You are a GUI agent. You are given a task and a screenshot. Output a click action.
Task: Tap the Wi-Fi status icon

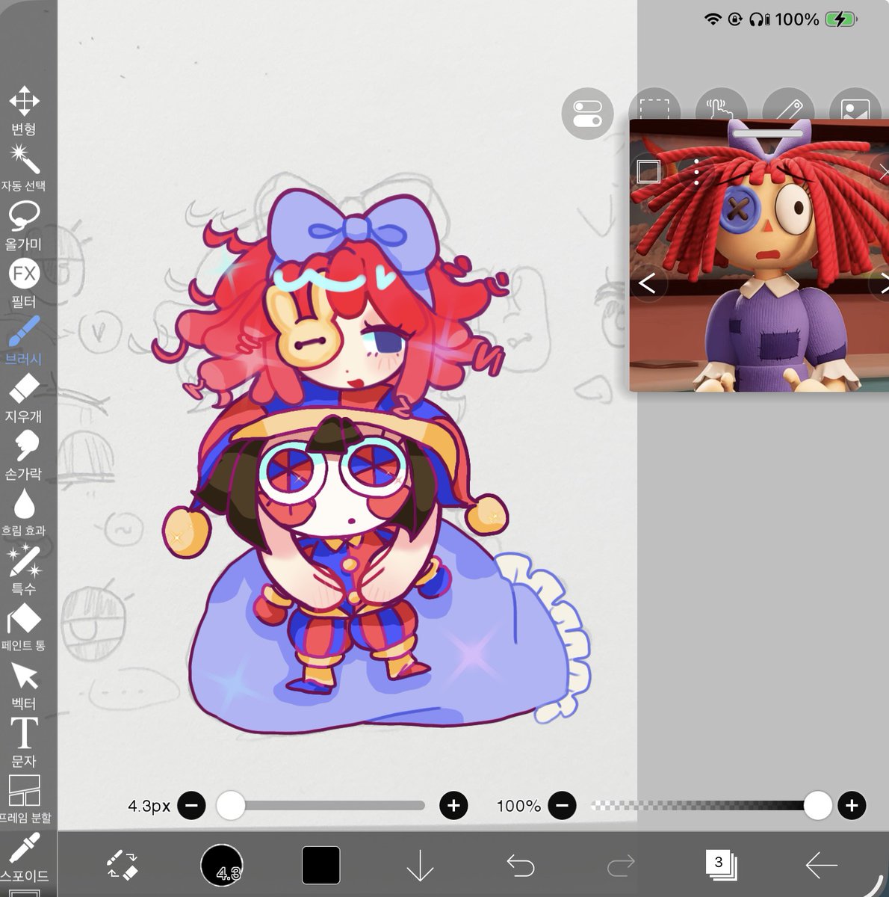713,19
